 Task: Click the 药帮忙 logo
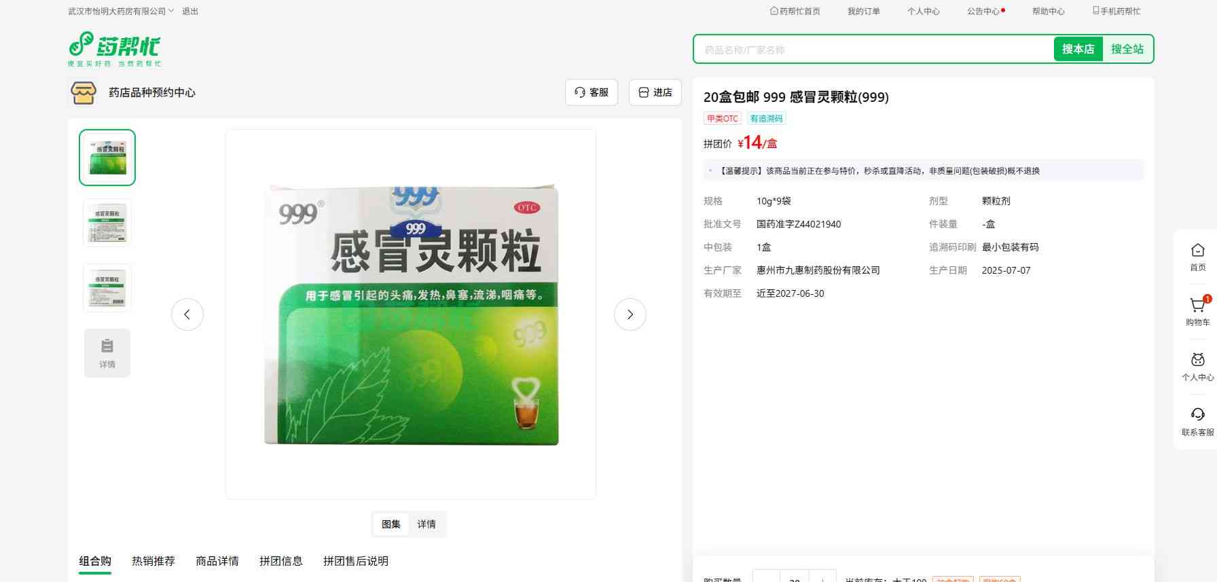114,49
